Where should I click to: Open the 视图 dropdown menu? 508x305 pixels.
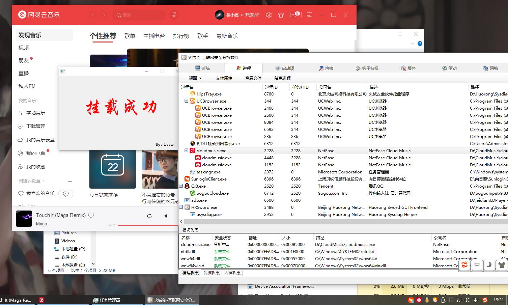click(195, 78)
